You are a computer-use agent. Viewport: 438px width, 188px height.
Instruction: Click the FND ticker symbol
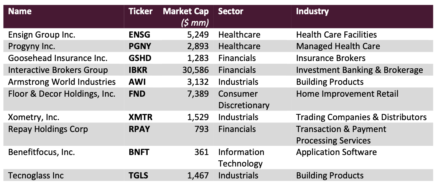click(137, 94)
